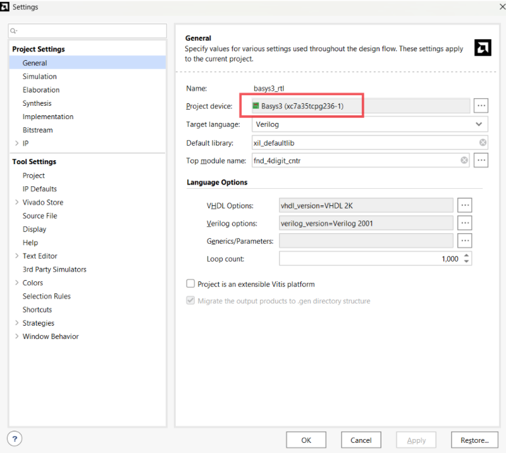The width and height of the screenshot is (506, 453).
Task: Click the Window Behavior tree item label
Action: click(x=51, y=336)
